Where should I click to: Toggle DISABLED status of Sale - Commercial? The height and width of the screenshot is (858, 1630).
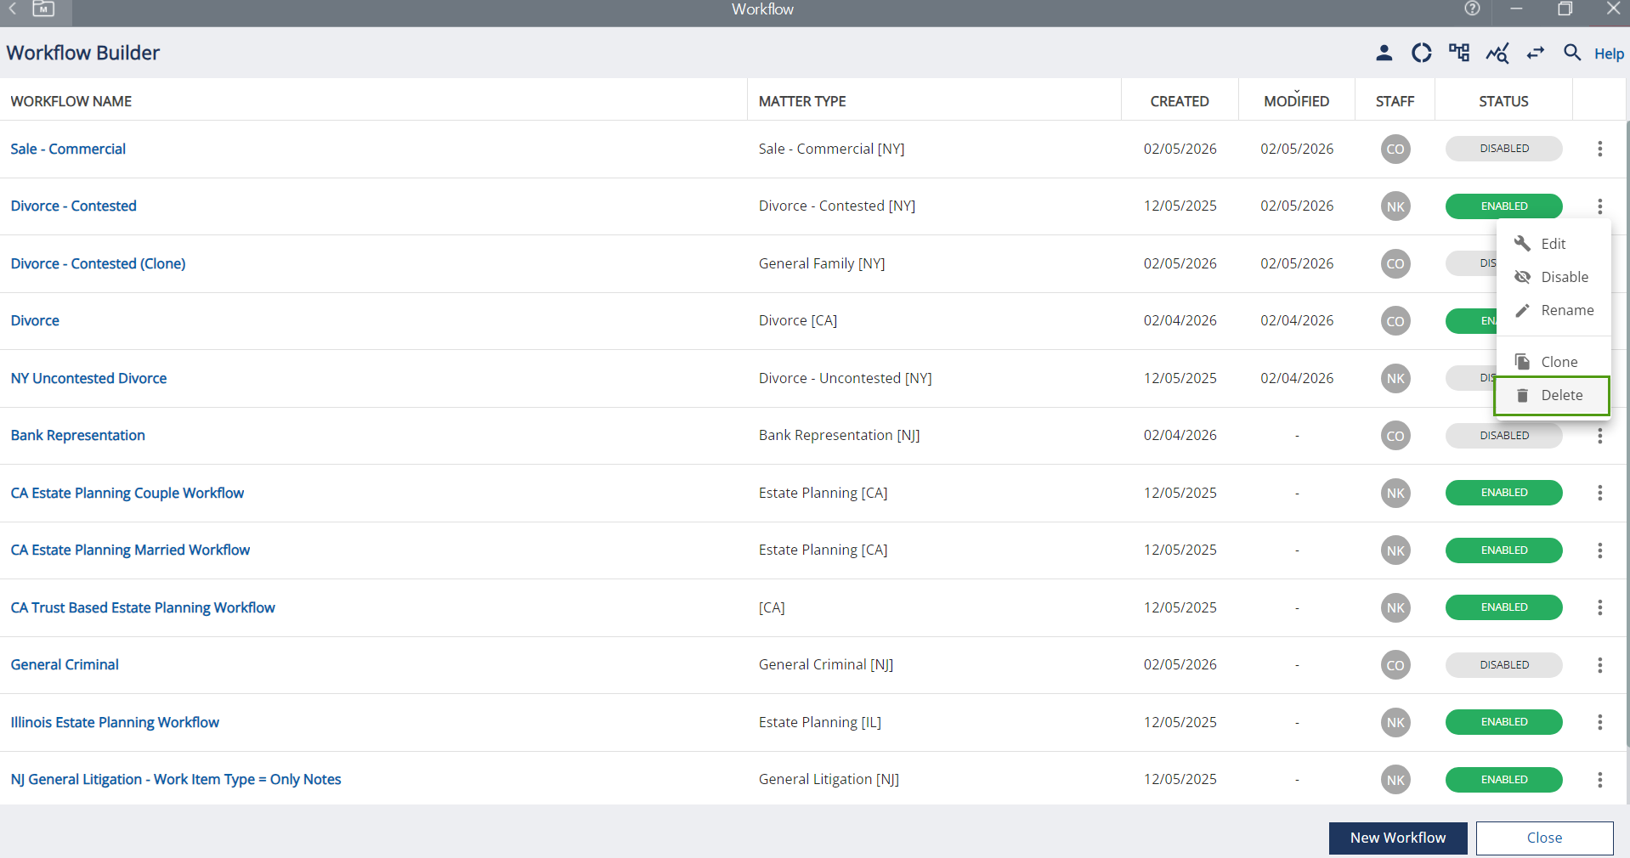(1503, 149)
